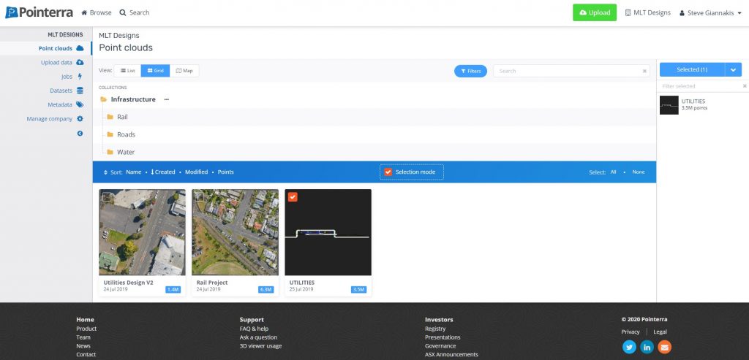The image size is (749, 360).
Task: Open the Infrastructure collection ellipsis menu
Action: [x=167, y=99]
